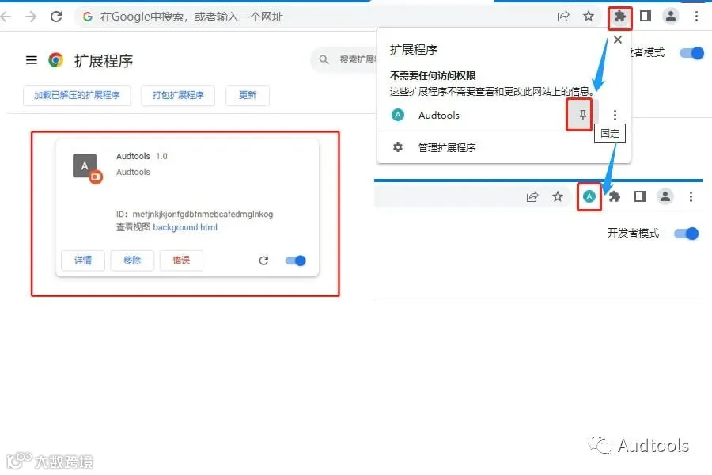Click the puzzle icon in lower toolbar
The width and height of the screenshot is (712, 475).
[x=615, y=196]
